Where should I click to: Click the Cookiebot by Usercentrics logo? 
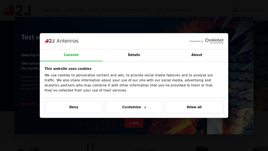(x=214, y=41)
